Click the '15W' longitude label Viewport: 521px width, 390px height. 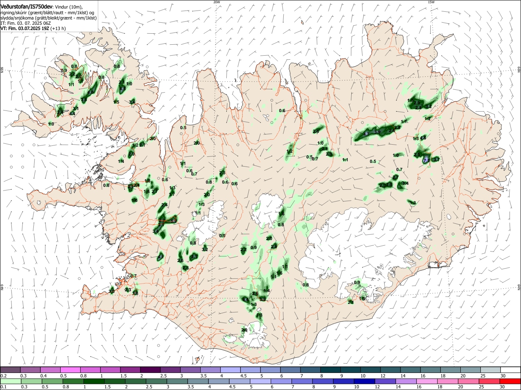point(431,2)
